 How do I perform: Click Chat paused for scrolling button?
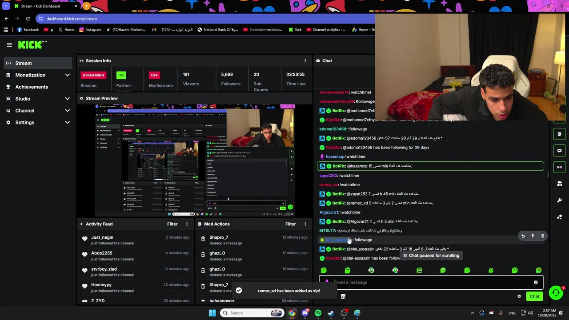point(431,256)
